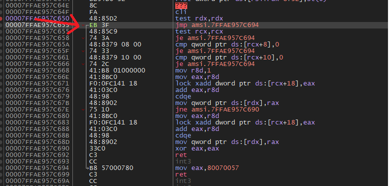Select cmp qword ptr ds:[rcx+10],0
Viewport: 389px width, 186px height.
tap(229, 57)
